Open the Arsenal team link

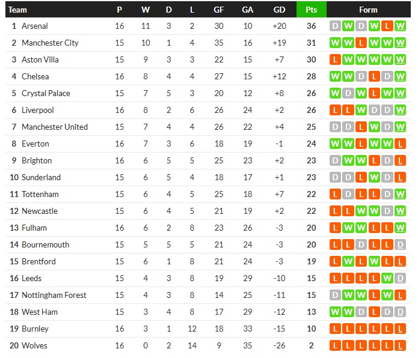(34, 26)
